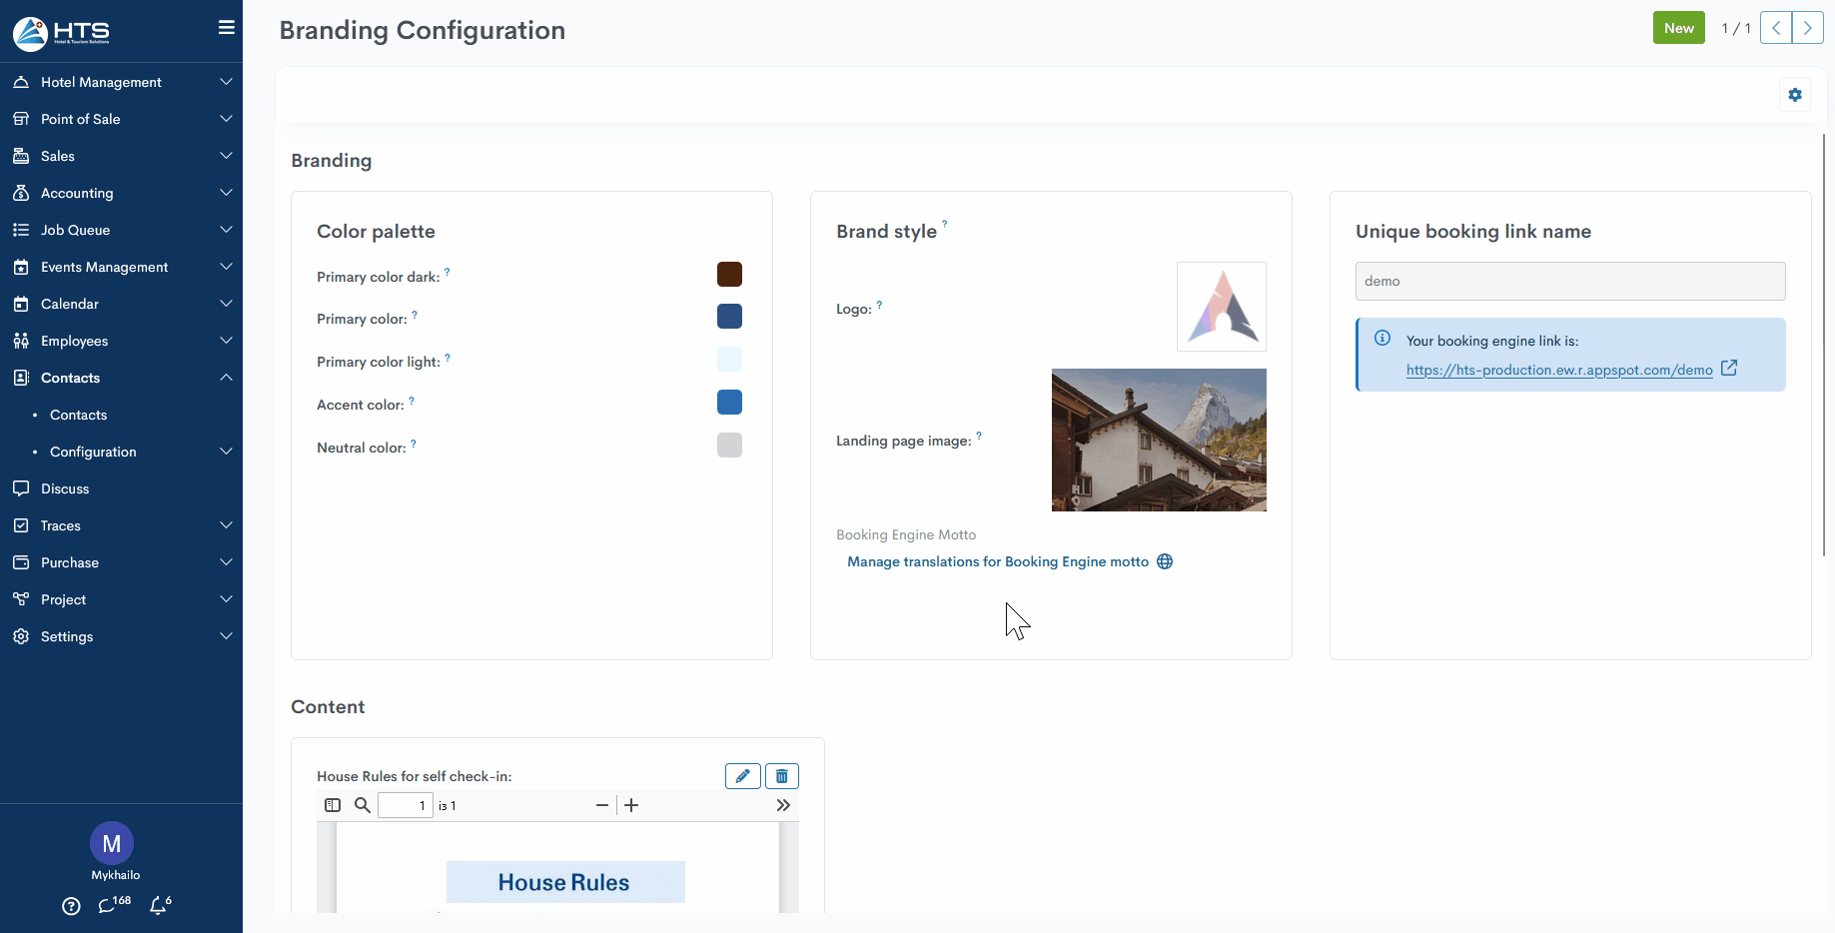
Task: Open the Discuss menu item
Action: pos(65,488)
